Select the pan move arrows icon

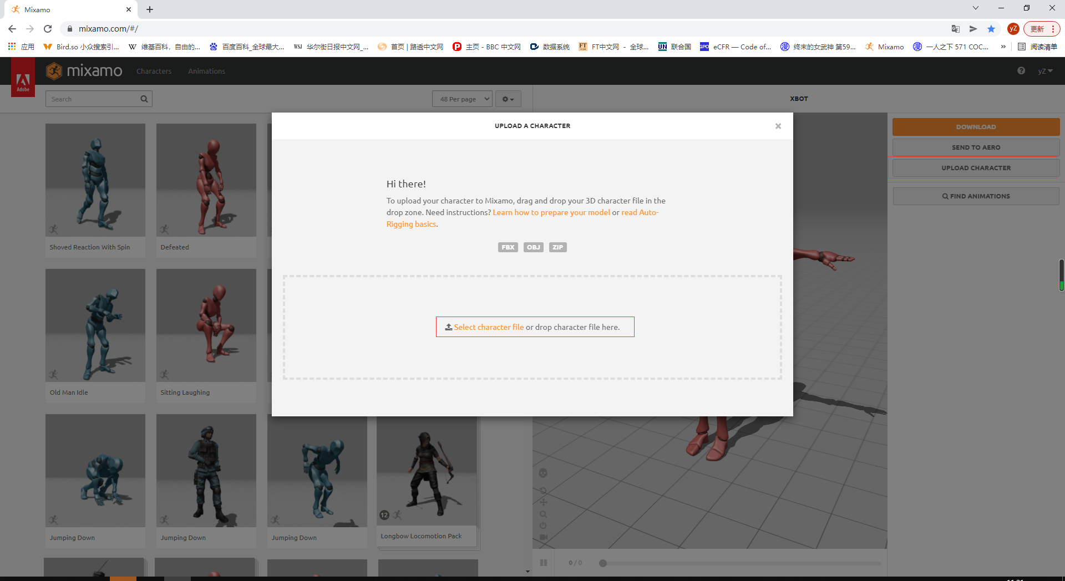click(x=543, y=502)
